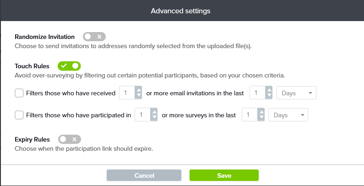Viewport: 364px width, 186px height.
Task: Click the surveys participated number field
Action: point(143,115)
